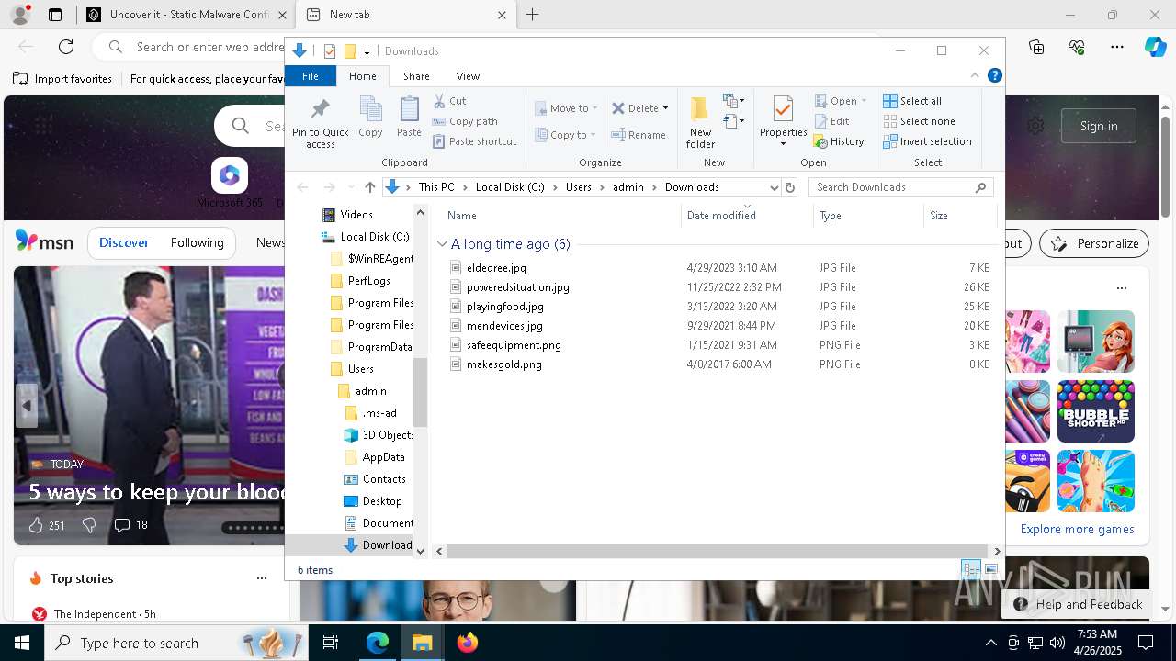Click Paste shortcut command
1176x661 pixels.
click(x=475, y=141)
